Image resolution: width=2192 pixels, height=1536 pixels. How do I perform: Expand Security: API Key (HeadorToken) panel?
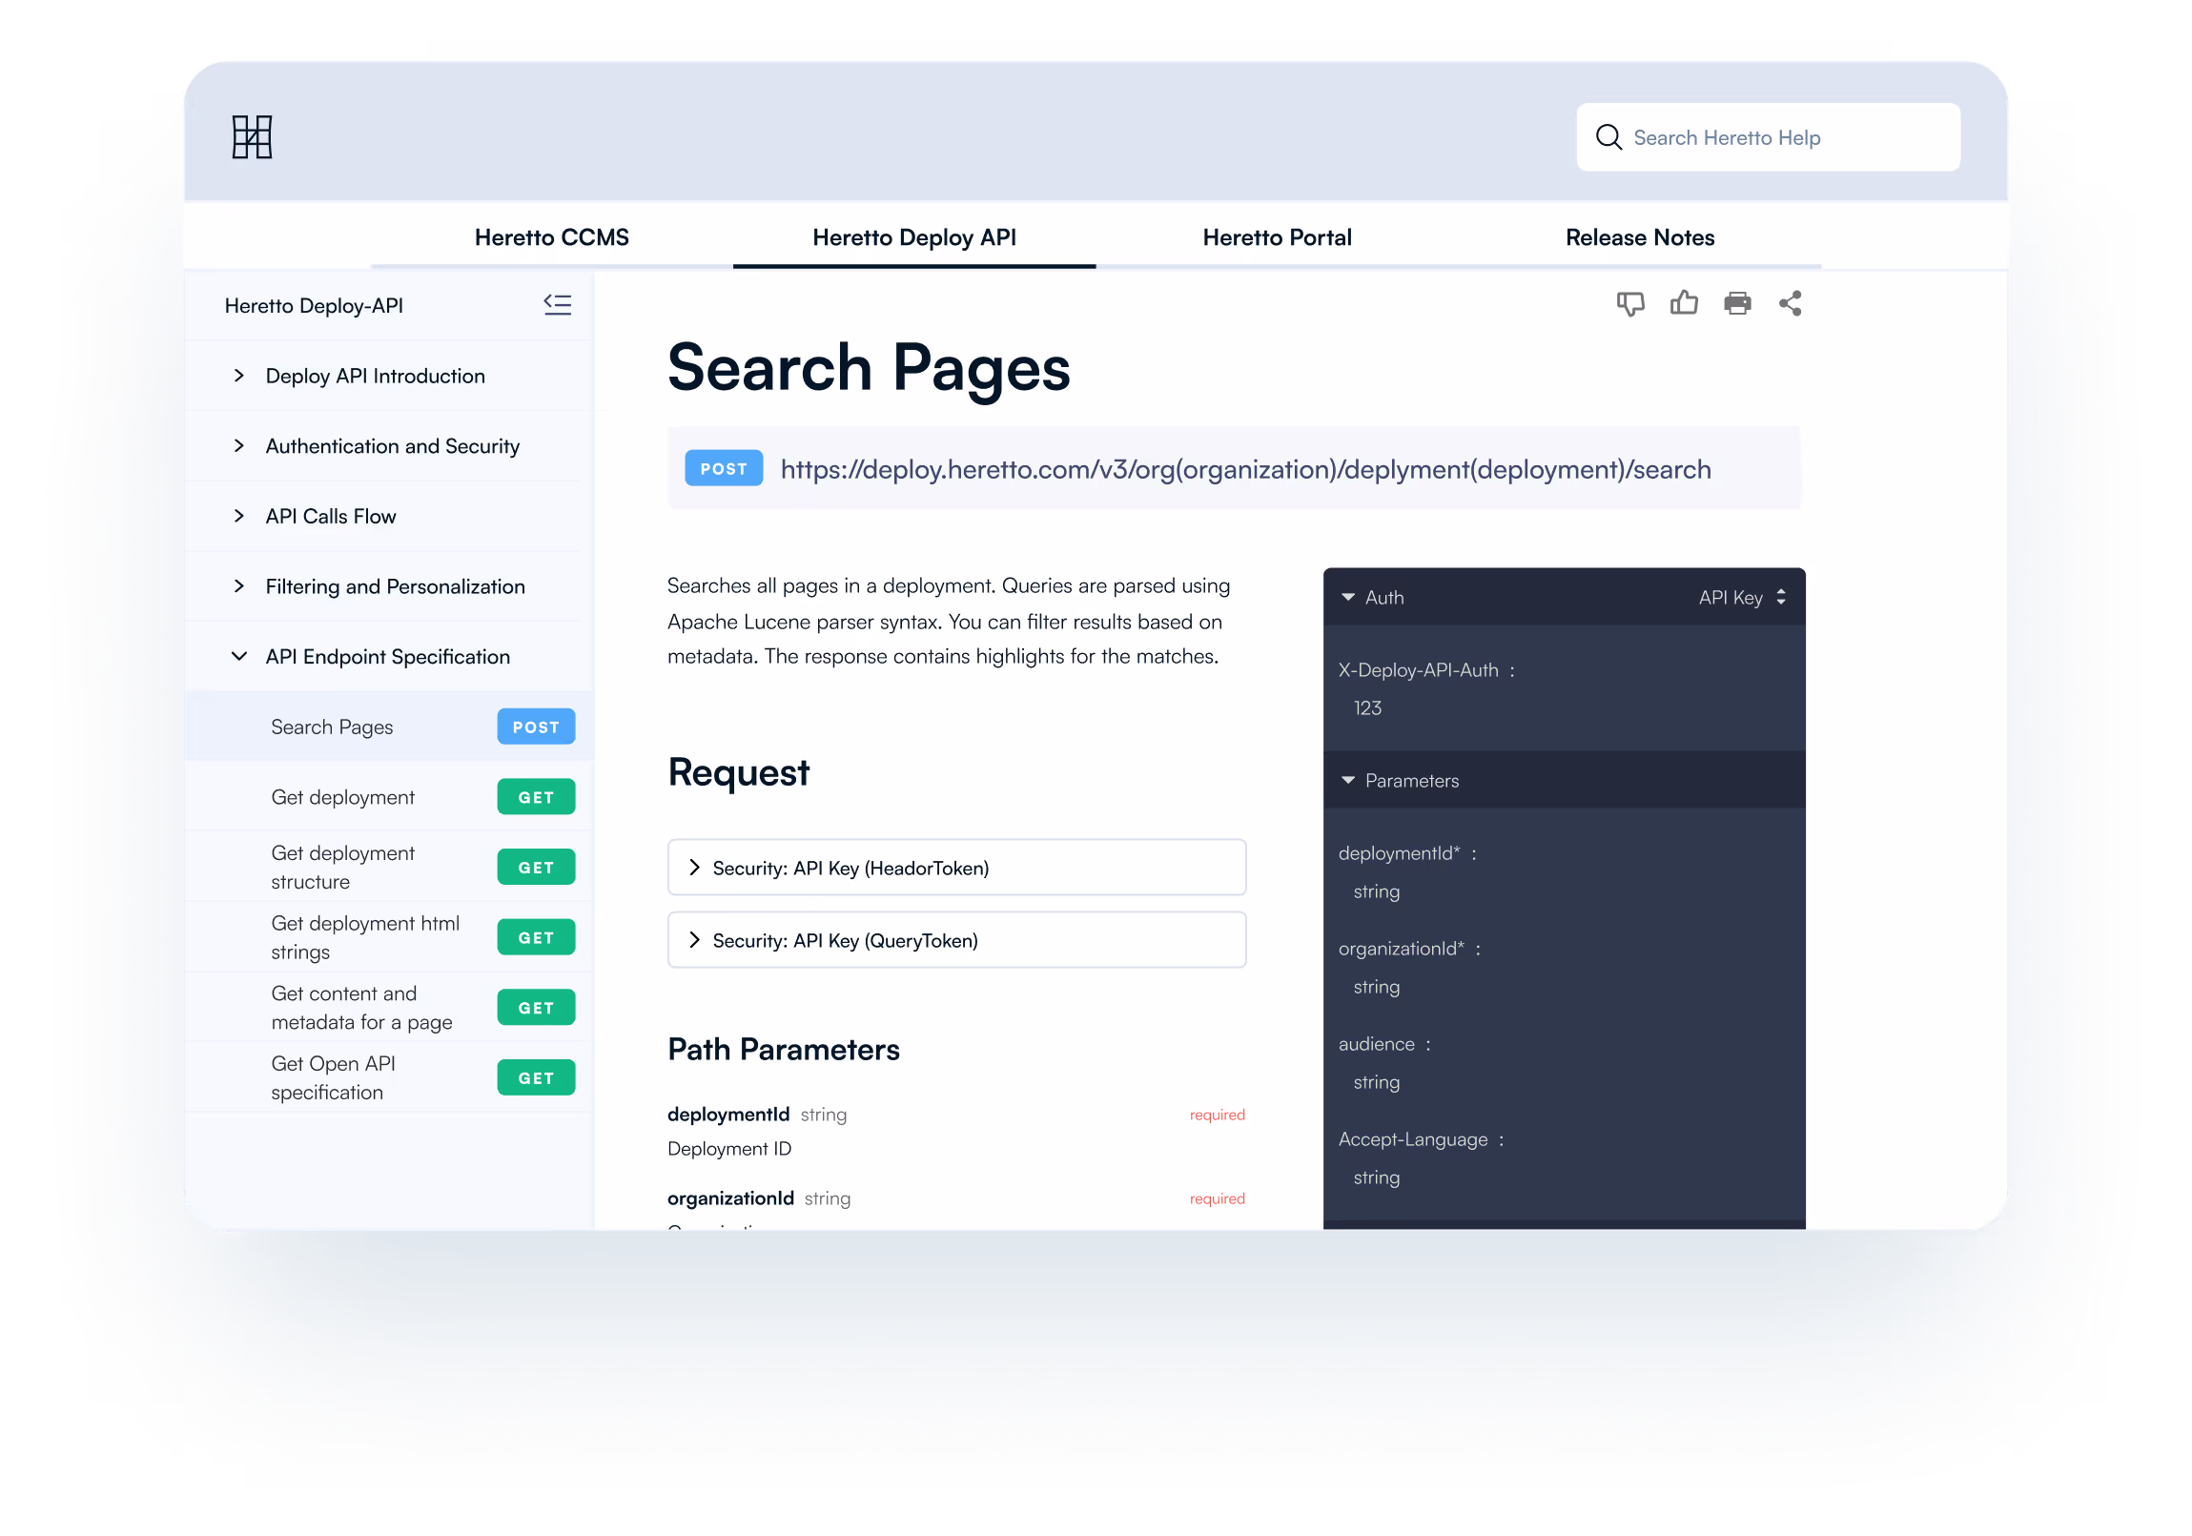pyautogui.click(x=956, y=868)
